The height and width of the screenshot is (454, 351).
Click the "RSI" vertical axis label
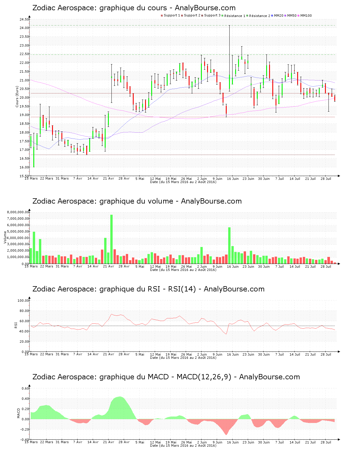16,325
